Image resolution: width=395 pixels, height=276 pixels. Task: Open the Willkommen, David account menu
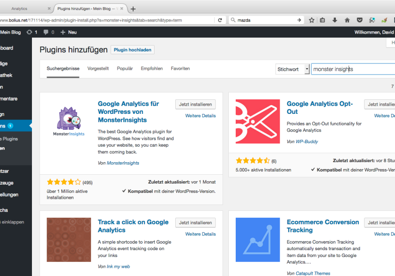tap(374, 32)
